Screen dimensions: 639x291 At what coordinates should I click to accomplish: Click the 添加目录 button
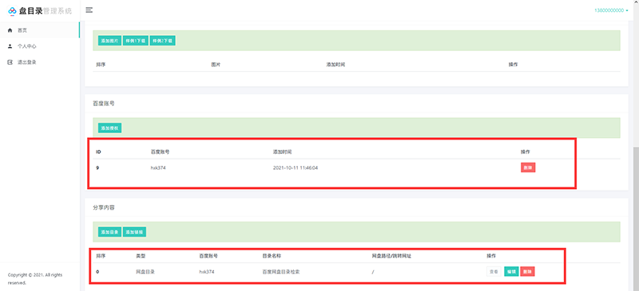[x=109, y=232]
